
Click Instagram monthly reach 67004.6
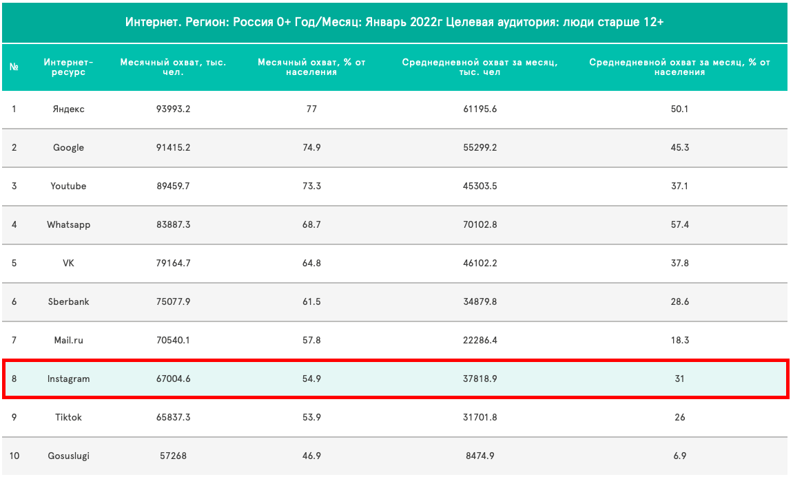tap(173, 379)
